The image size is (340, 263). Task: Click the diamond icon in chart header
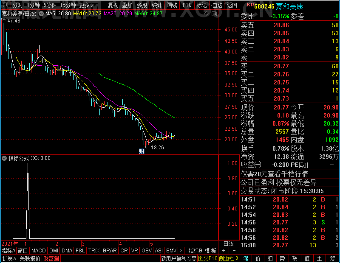pos(207,14)
